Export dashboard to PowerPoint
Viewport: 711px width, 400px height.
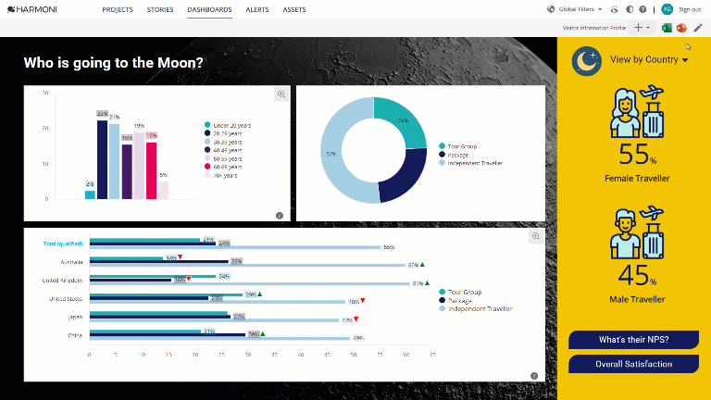point(681,28)
